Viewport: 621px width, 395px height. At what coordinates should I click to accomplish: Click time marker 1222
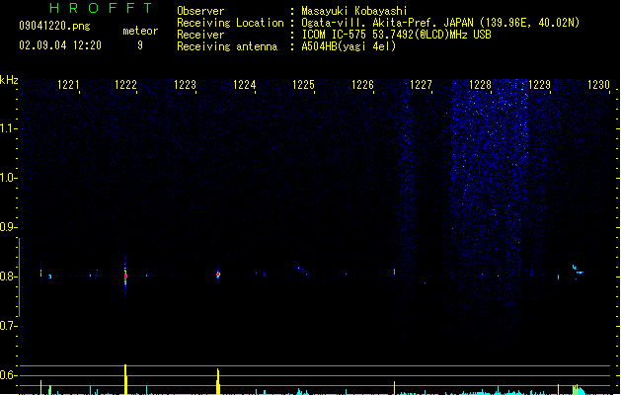coord(125,85)
